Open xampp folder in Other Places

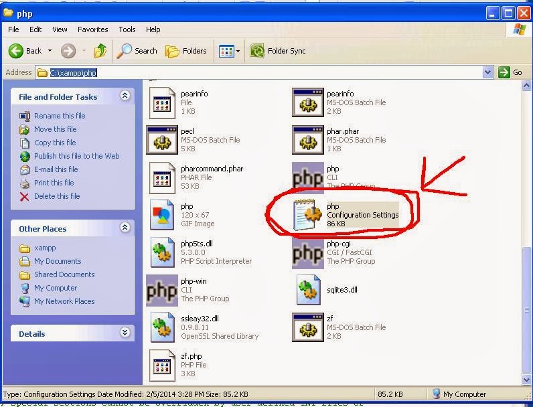pos(45,248)
